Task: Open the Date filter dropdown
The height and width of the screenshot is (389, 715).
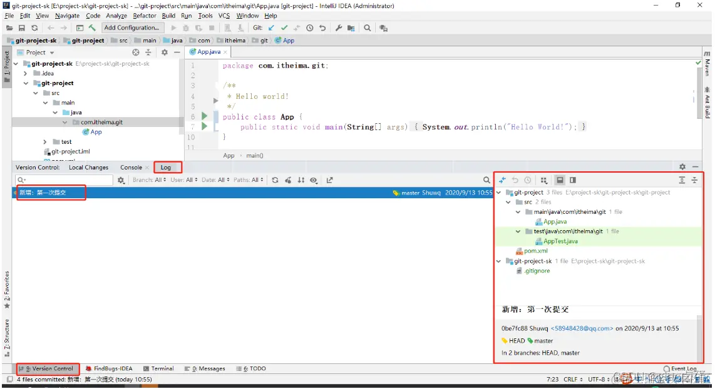Action: pyautogui.click(x=215, y=180)
